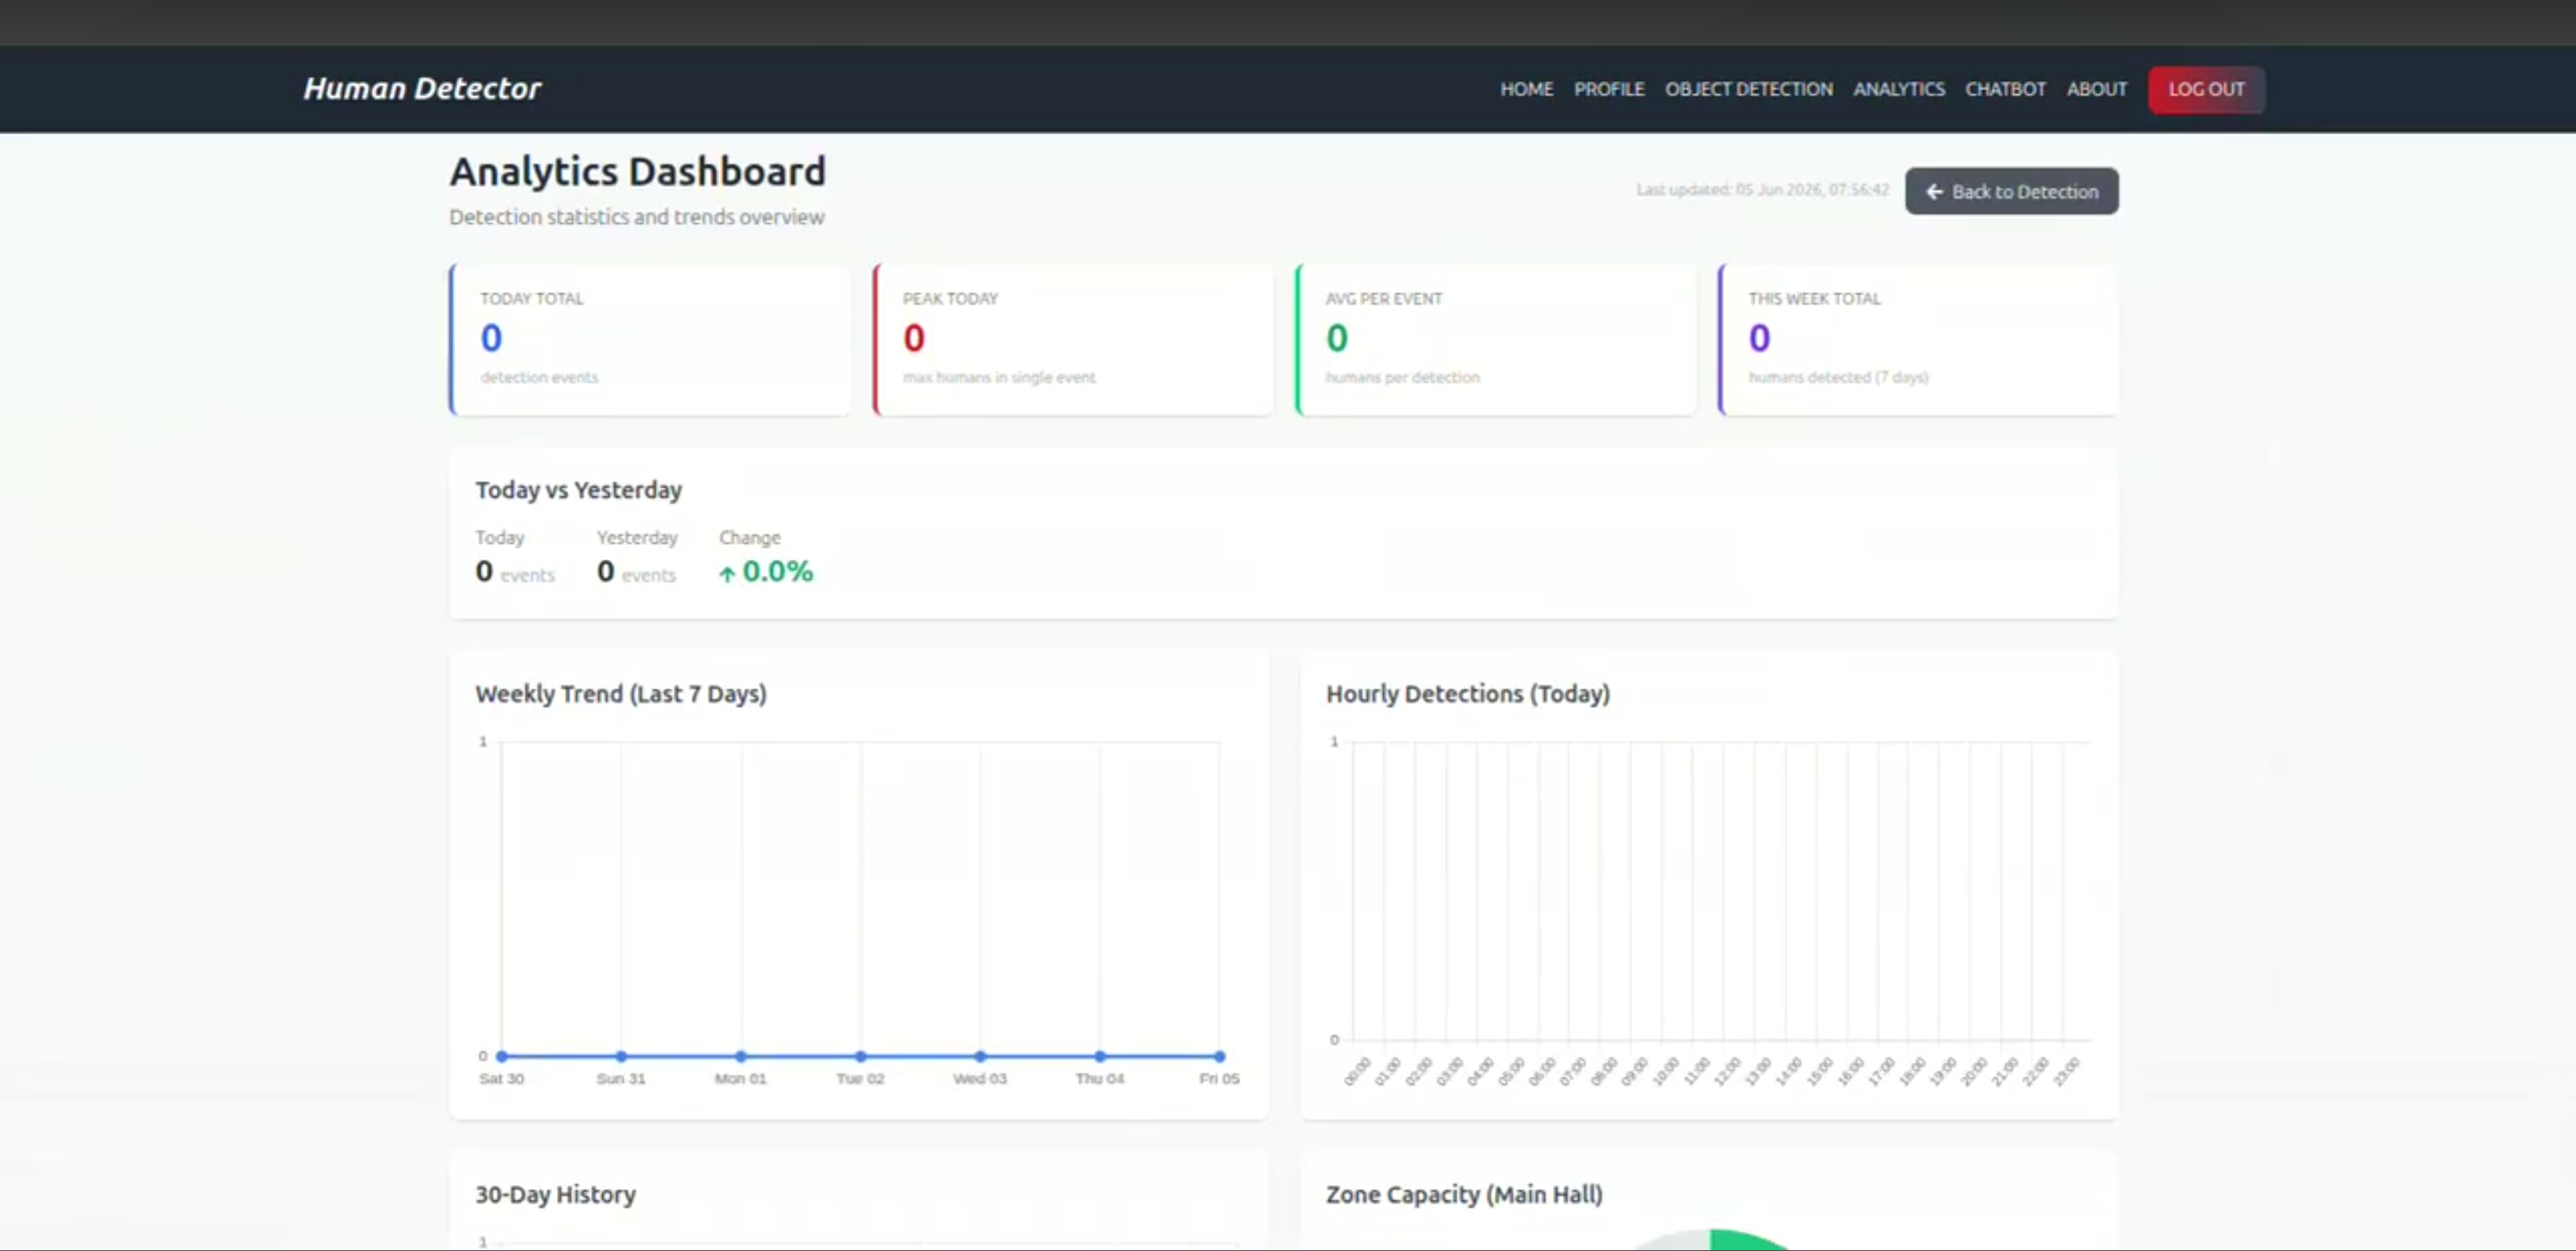
Task: Click the Human Detector logo
Action: click(x=422, y=89)
